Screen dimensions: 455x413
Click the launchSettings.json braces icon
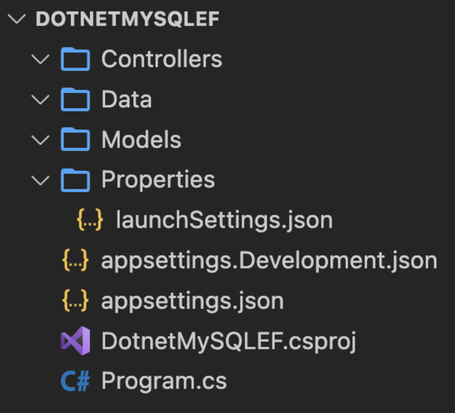click(x=90, y=220)
